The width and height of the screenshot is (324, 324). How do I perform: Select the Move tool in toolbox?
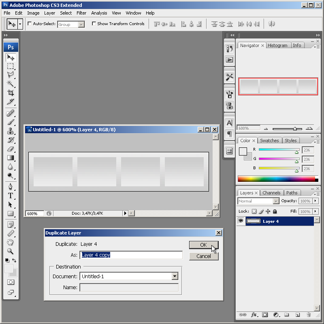[x=11, y=58]
